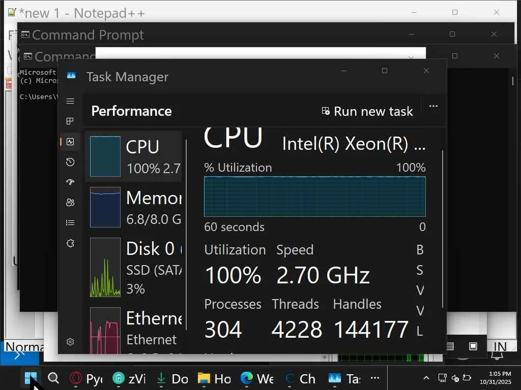Select the Ethernet performance entry
The image size is (521, 390).
[135, 328]
